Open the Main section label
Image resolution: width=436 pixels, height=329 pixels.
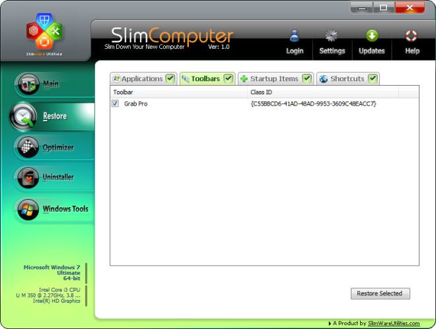tap(51, 84)
